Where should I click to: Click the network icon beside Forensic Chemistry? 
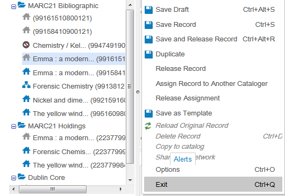coord(26,85)
